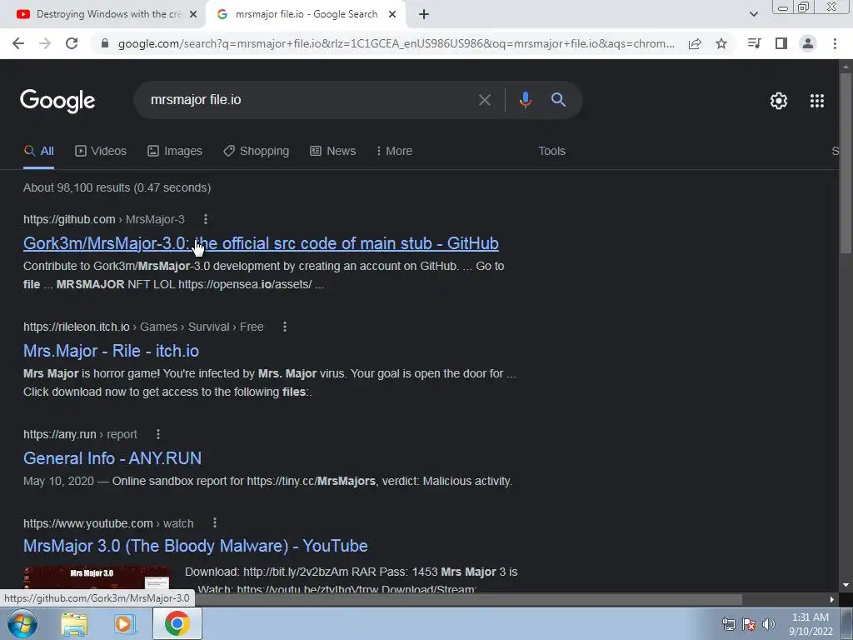
Task: Switch to the Destroying Windows YouTube tab
Action: point(102,14)
